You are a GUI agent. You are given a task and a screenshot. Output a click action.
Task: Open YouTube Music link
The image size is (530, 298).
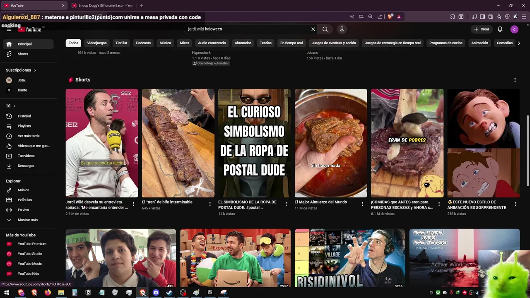(28, 264)
